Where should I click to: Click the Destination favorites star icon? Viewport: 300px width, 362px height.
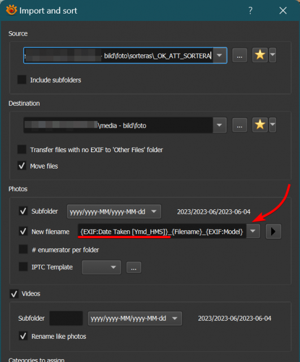[260, 124]
